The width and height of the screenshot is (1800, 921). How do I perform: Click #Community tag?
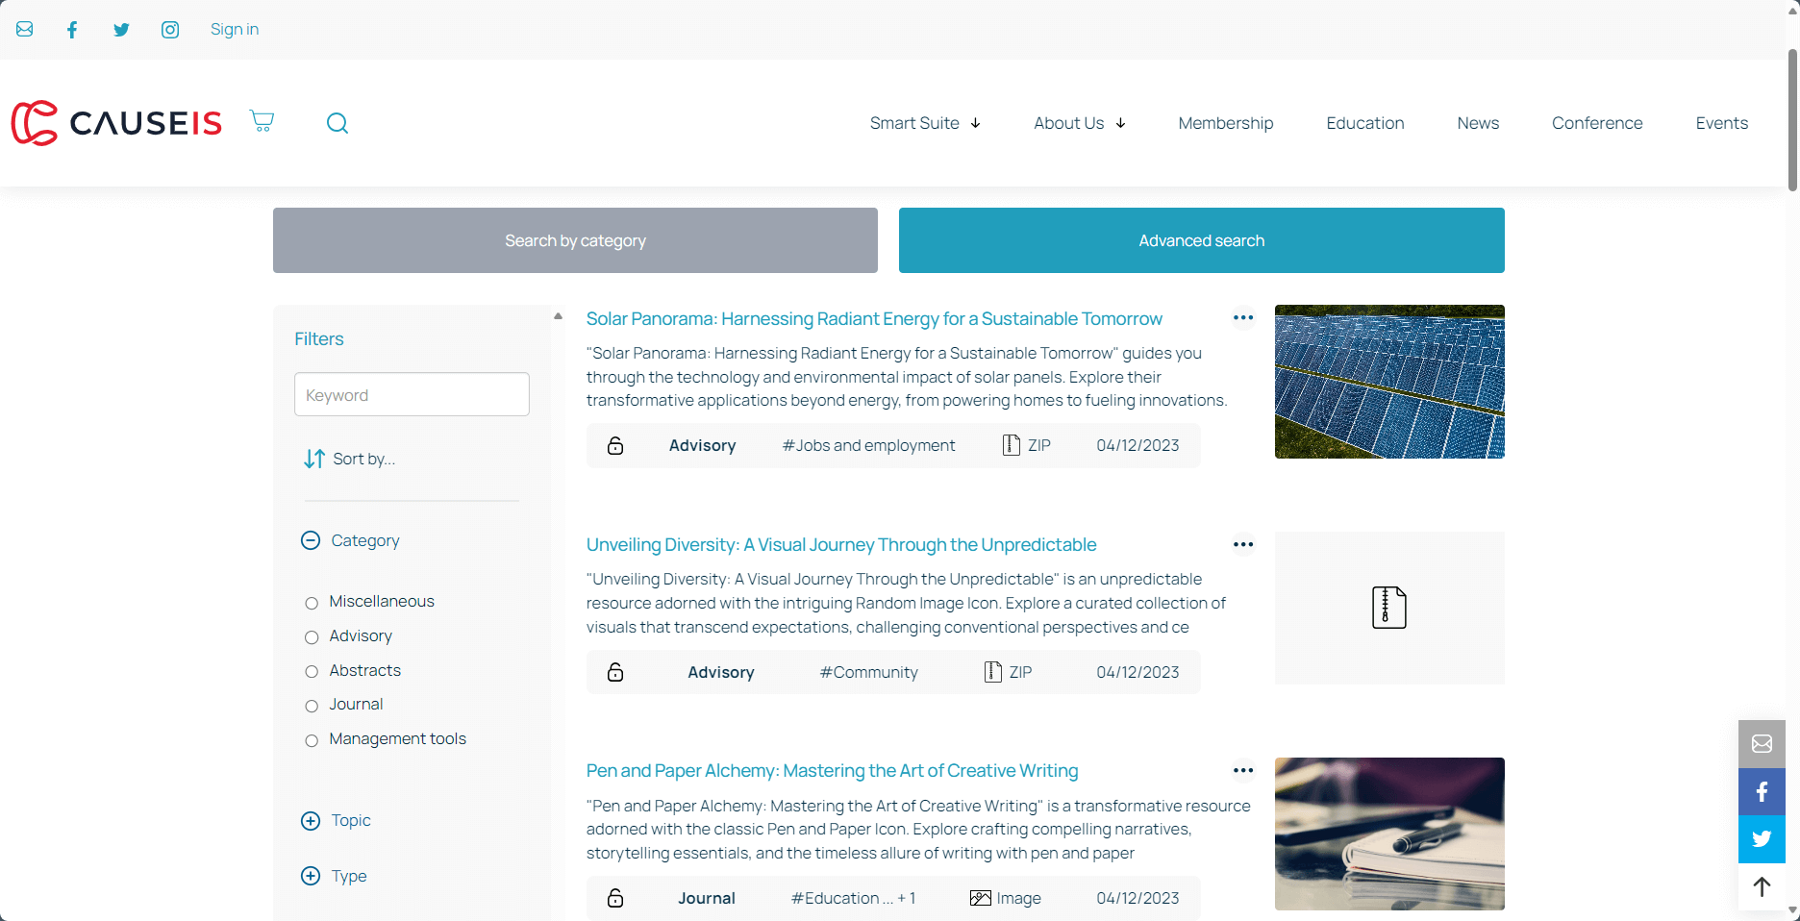pos(868,672)
